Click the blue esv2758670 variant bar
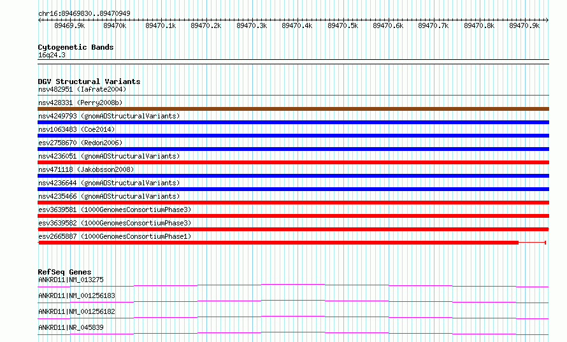 (293, 149)
